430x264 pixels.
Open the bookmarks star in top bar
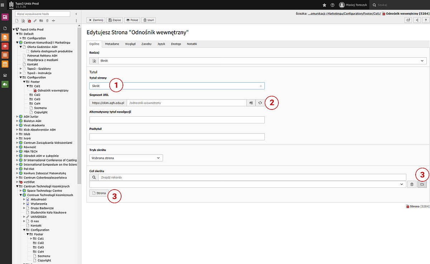[325, 5]
